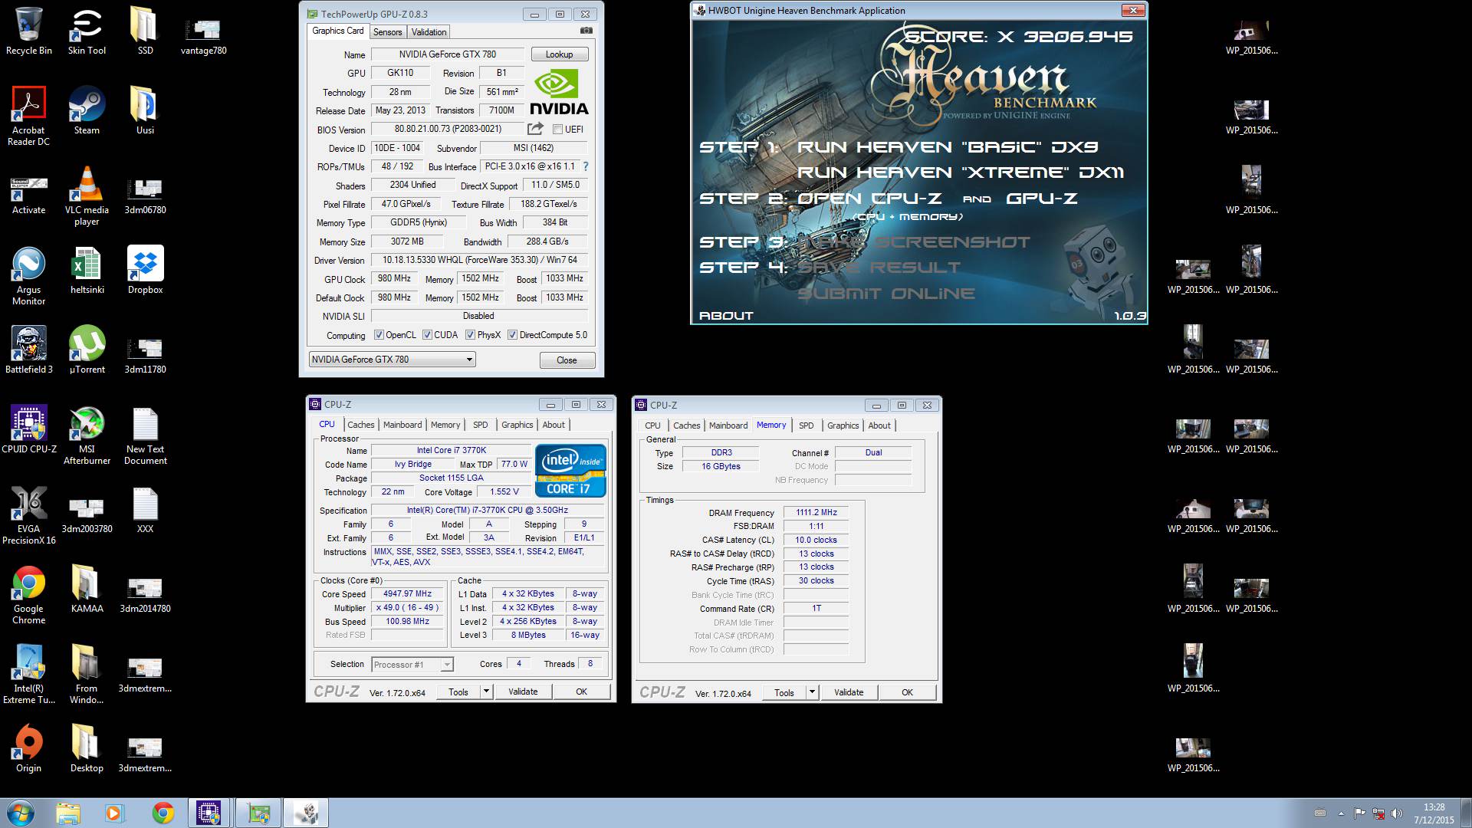Launch CPUID CPU-Z desktop shortcut
The width and height of the screenshot is (1472, 828).
29,429
